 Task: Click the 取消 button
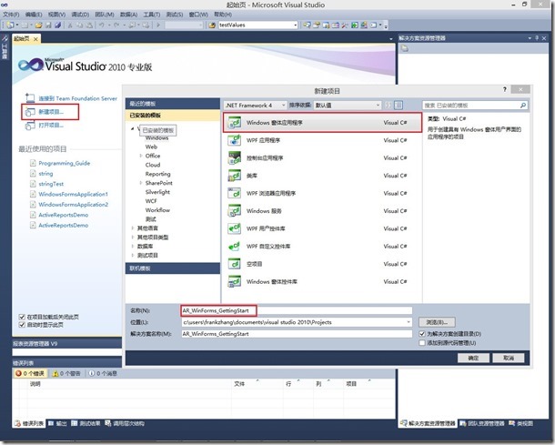coord(509,358)
